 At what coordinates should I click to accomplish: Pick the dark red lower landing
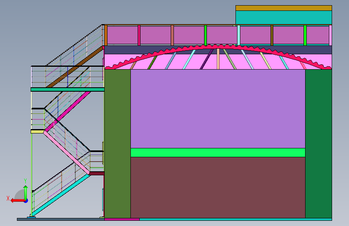coord(97,173)
